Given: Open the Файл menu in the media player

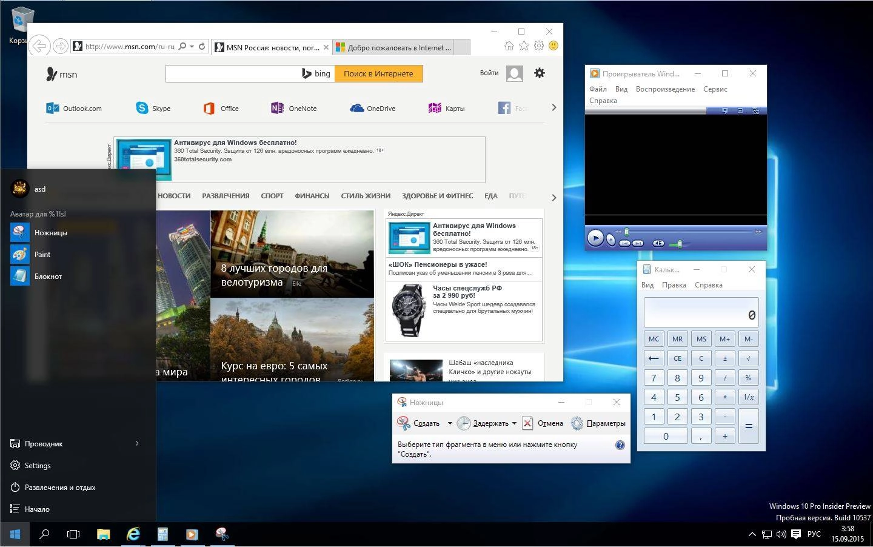Looking at the screenshot, I should tap(598, 89).
